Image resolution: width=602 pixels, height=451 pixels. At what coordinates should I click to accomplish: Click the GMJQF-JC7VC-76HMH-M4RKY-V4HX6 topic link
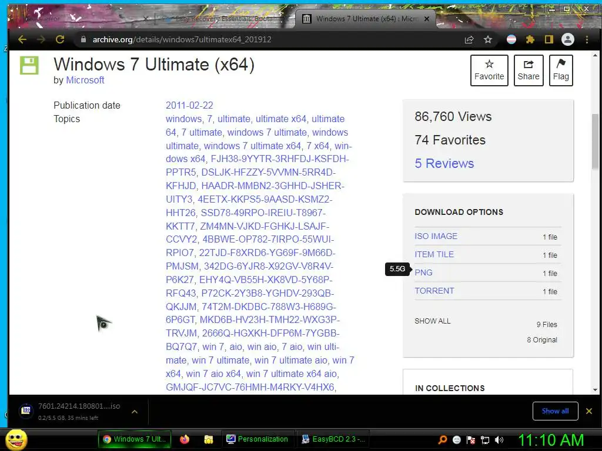[250, 388]
